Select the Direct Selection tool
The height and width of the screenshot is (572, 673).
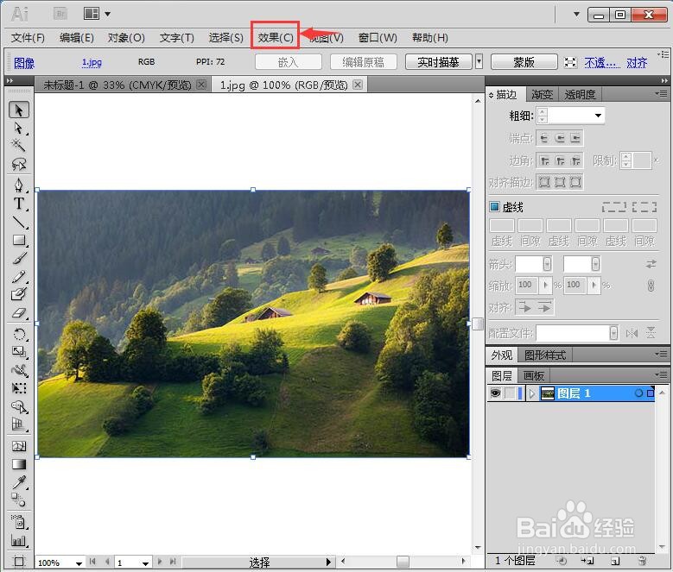(x=19, y=128)
